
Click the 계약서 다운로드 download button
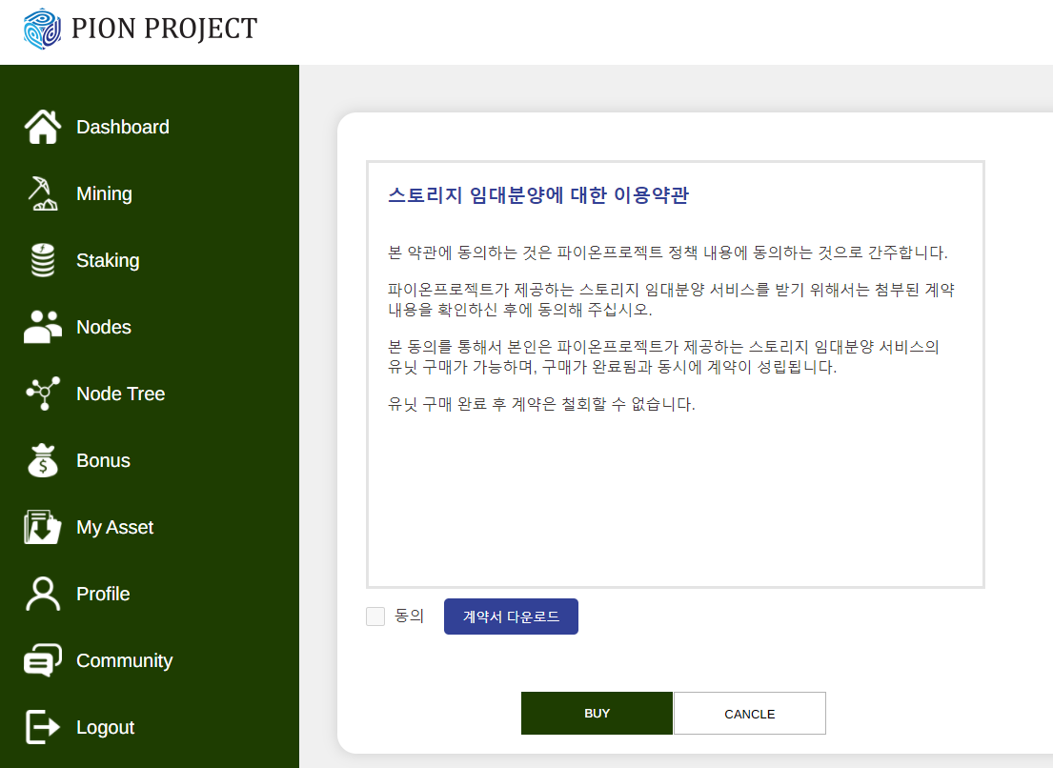tap(511, 616)
